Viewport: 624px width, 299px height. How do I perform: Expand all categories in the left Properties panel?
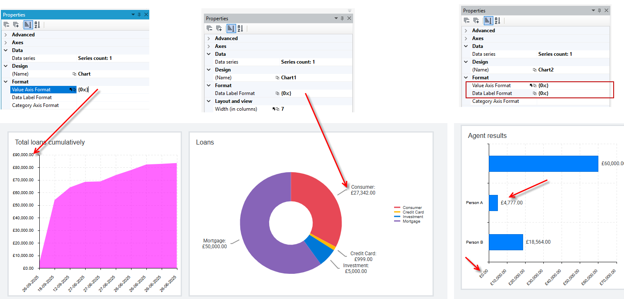coord(16,25)
